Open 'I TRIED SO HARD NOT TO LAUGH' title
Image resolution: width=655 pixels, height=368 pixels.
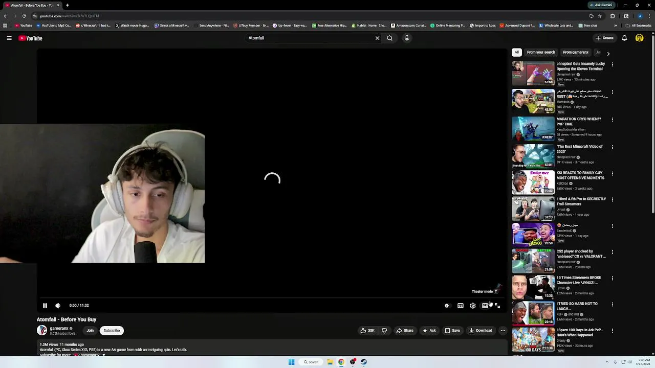577,306
